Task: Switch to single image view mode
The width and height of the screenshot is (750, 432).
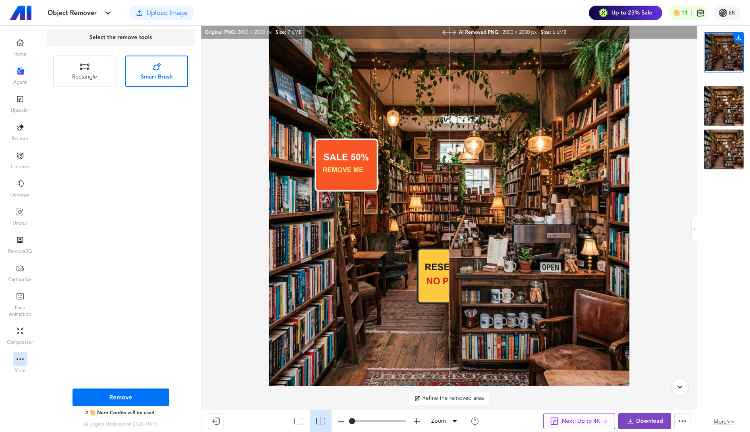Action: 299,421
